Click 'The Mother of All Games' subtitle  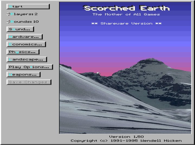(x=126, y=14)
